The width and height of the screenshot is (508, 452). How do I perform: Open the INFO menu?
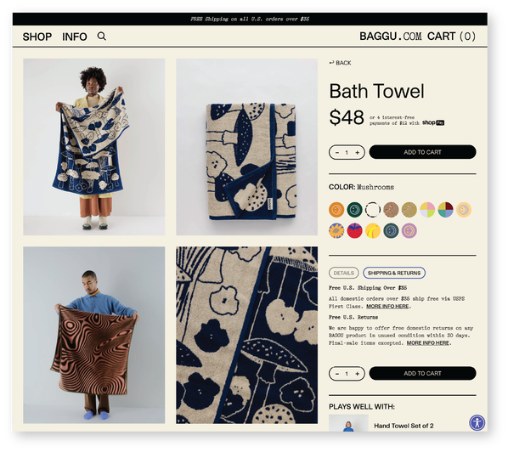75,37
